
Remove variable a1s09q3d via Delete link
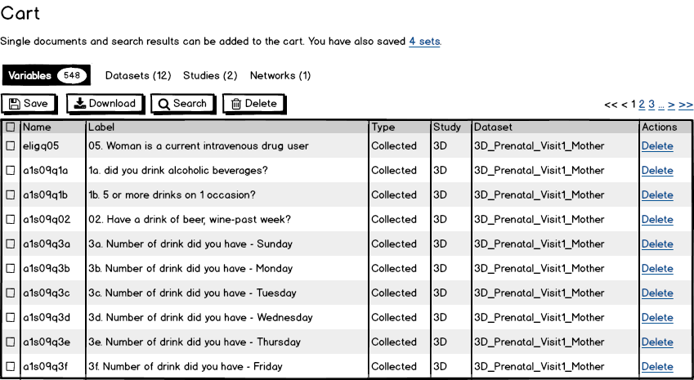657,318
